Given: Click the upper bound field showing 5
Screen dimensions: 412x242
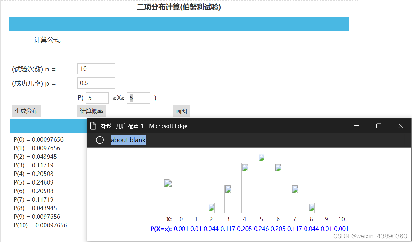Looking at the screenshot, I should [138, 98].
